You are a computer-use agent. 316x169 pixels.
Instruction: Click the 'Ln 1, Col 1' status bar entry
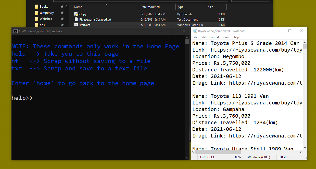tap(207, 157)
